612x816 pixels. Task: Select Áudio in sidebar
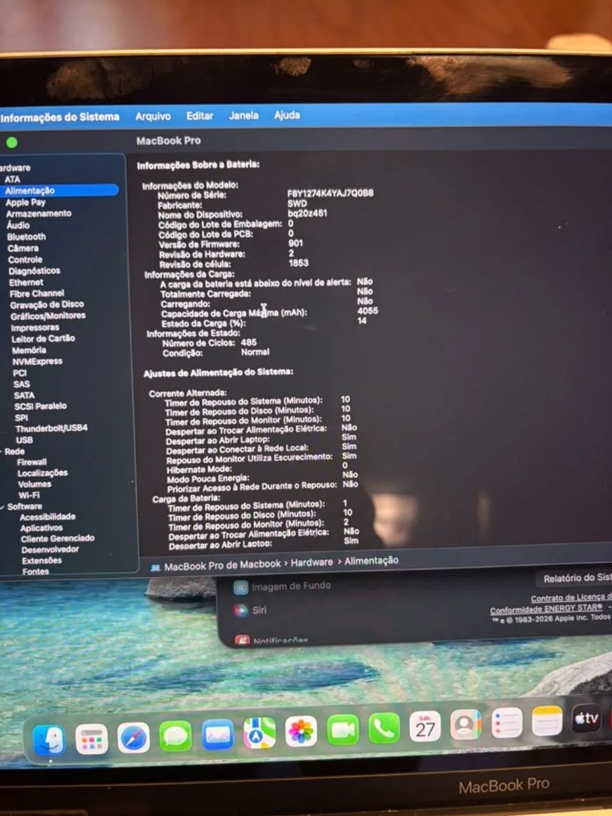point(18,225)
